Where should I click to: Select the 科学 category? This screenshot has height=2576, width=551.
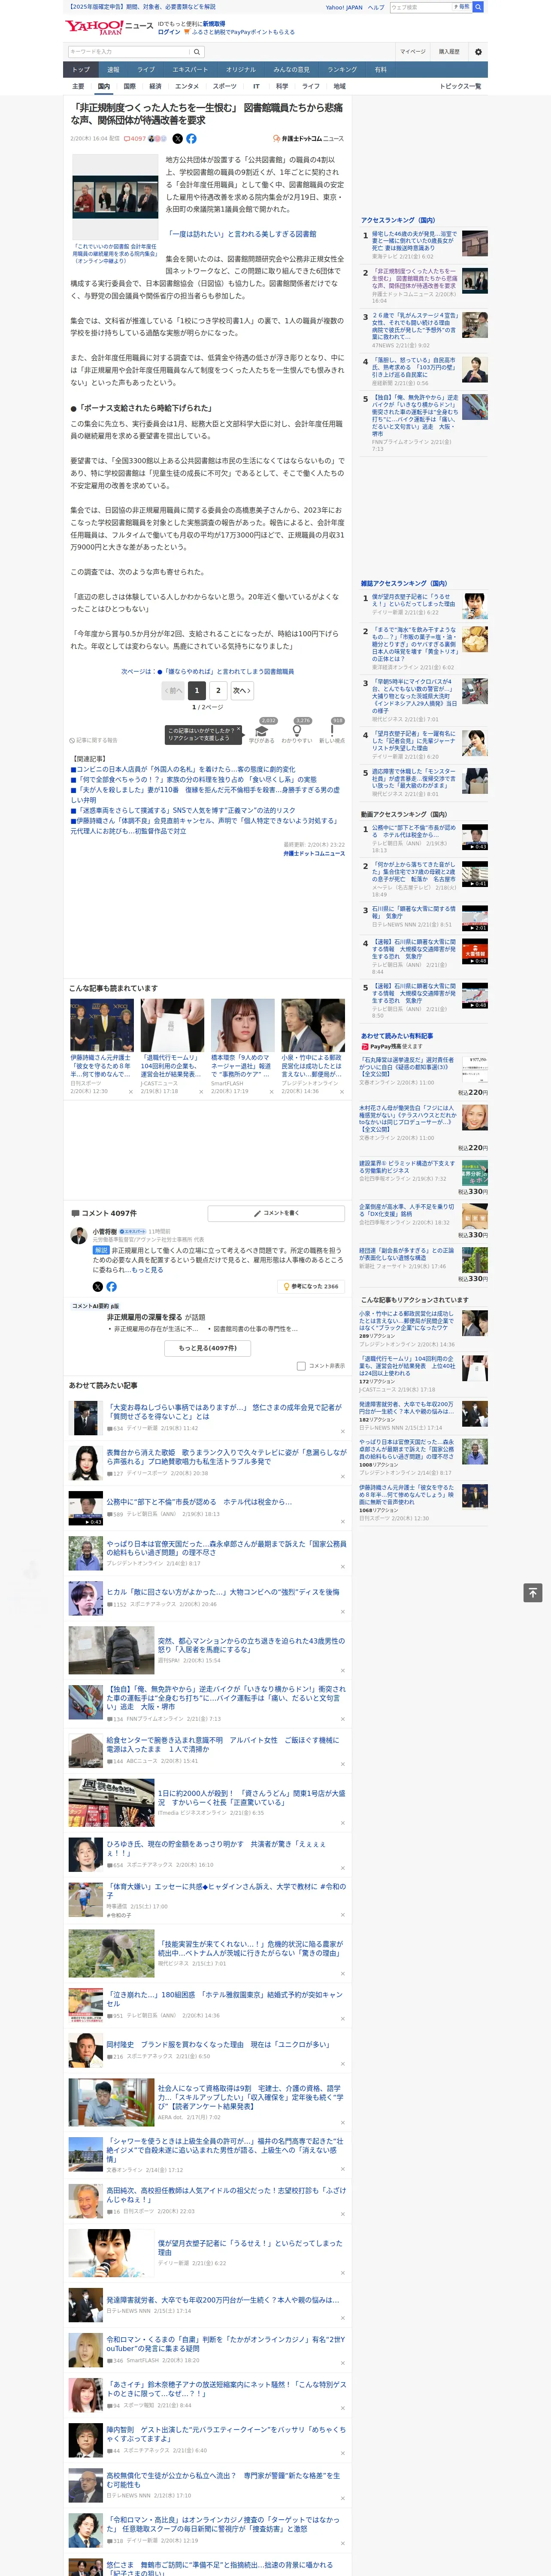pos(282,86)
